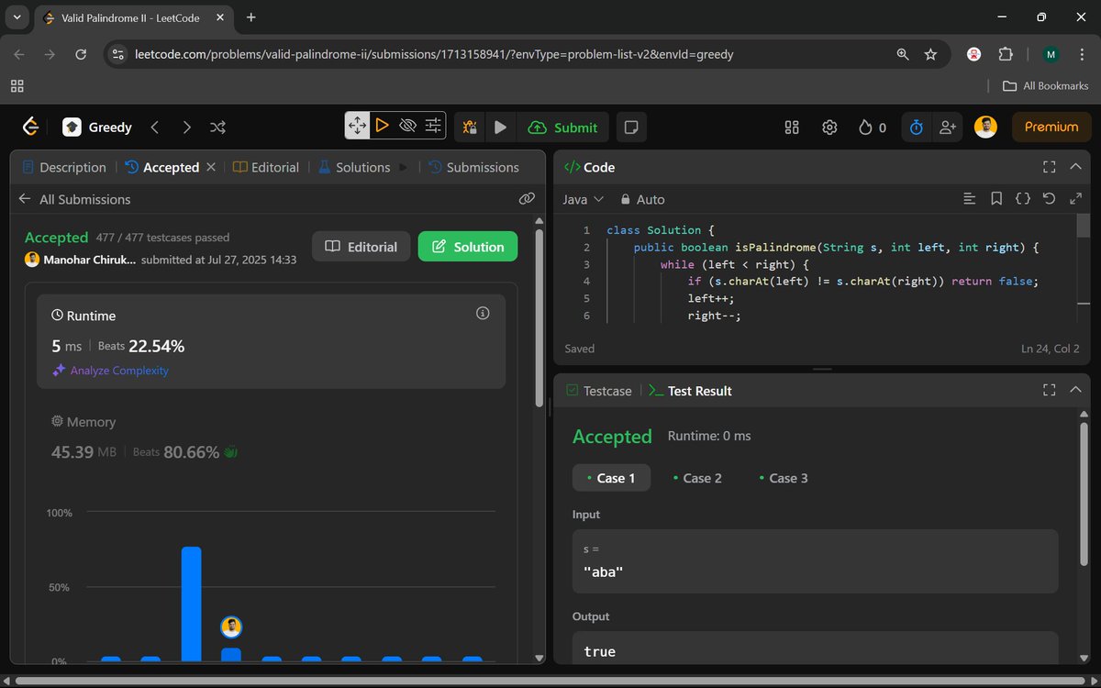
Task: Go back to All Submissions
Action: (x=74, y=199)
